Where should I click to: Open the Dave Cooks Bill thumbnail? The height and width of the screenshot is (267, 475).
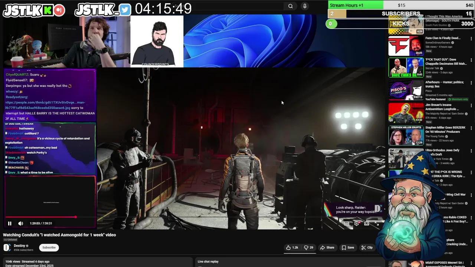[406, 67]
